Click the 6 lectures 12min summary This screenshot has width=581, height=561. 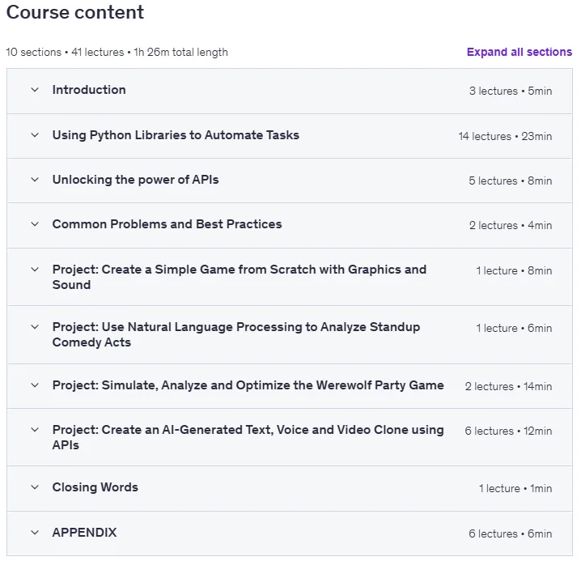point(508,431)
